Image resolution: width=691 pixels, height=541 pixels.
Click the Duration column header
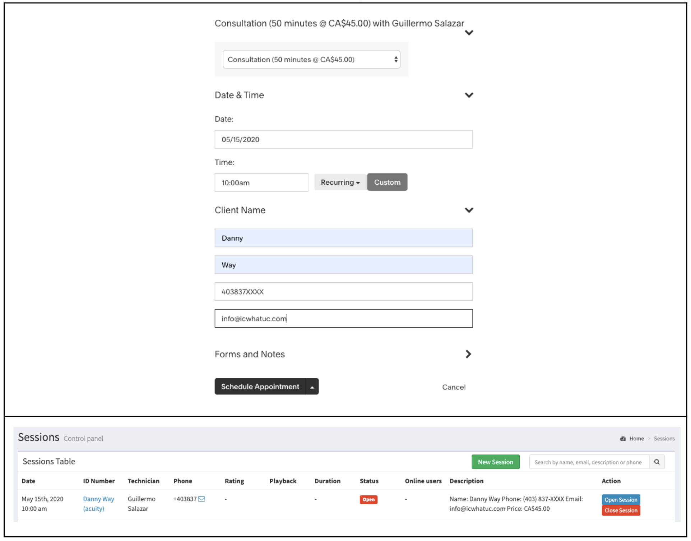[327, 481]
